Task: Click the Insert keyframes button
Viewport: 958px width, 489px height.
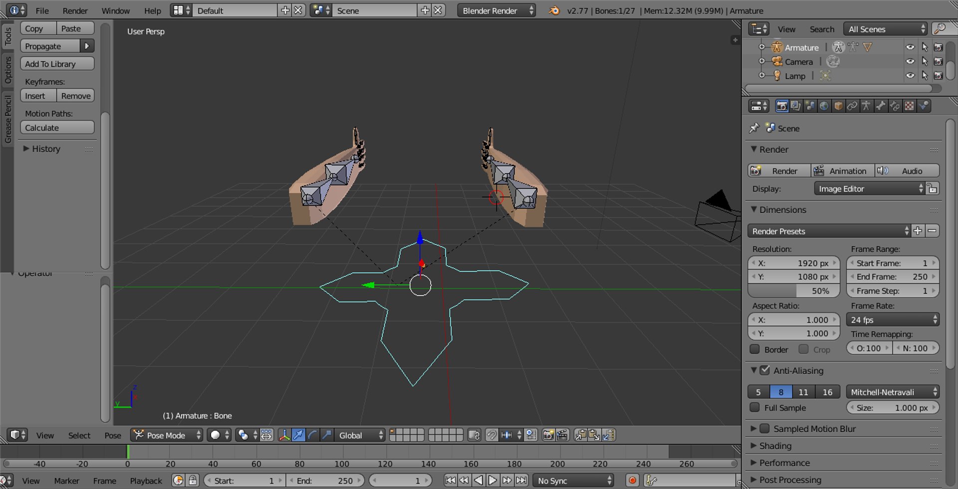Action: pyautogui.click(x=38, y=96)
